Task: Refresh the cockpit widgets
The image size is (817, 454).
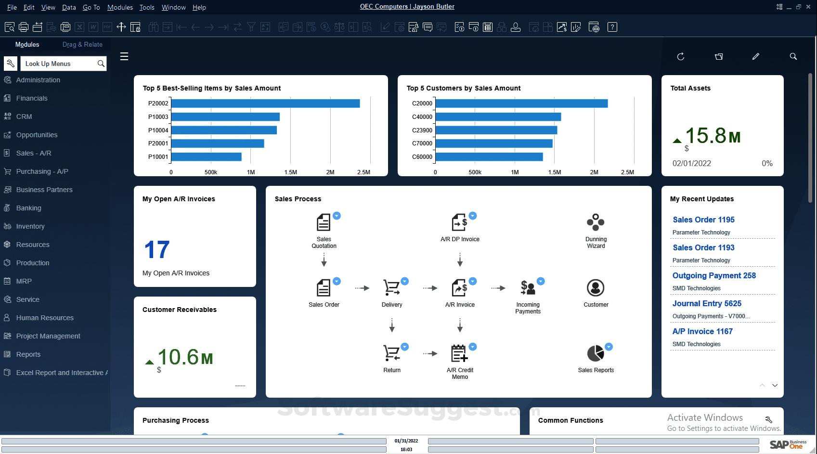Action: point(680,56)
